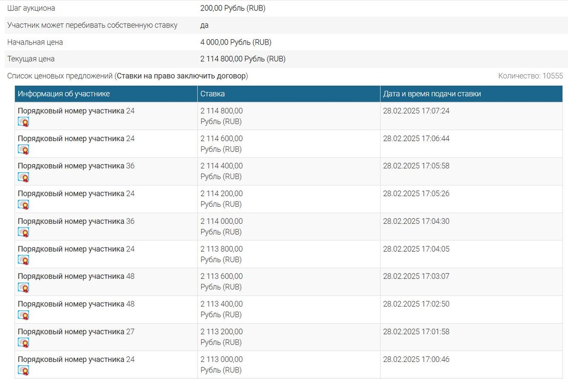
Task: Open certificate icon for bid 2 113 200,00
Action: pos(23,343)
